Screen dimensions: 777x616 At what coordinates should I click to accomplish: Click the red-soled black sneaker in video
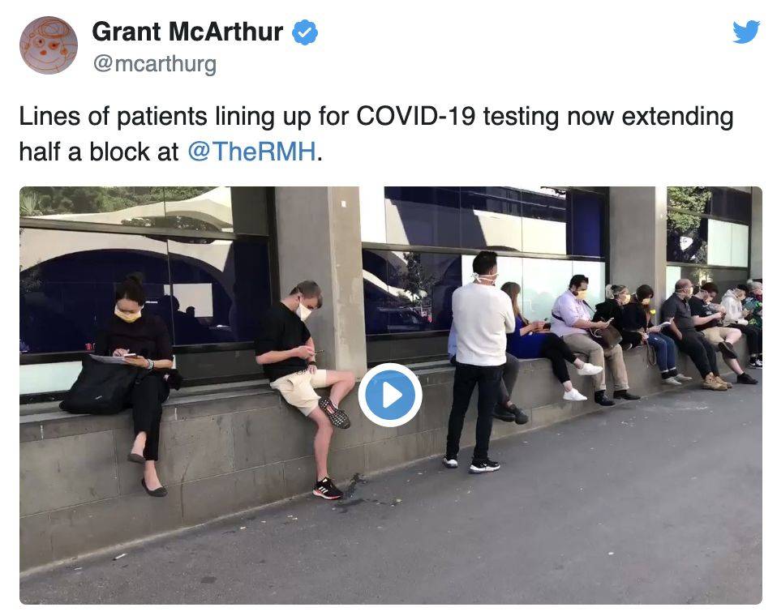click(327, 489)
